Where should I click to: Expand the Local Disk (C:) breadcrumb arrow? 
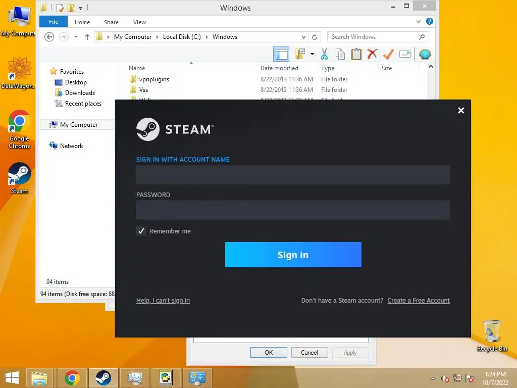(206, 37)
